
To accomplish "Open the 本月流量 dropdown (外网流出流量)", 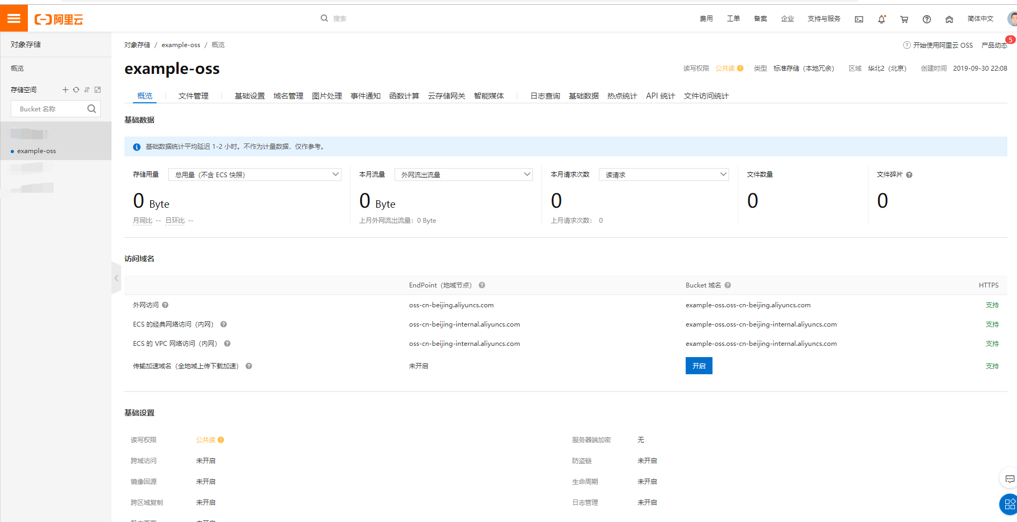I will point(464,175).
